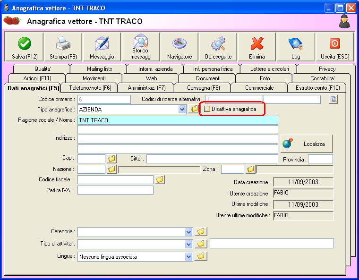Open Storico messaggi history

(141, 47)
